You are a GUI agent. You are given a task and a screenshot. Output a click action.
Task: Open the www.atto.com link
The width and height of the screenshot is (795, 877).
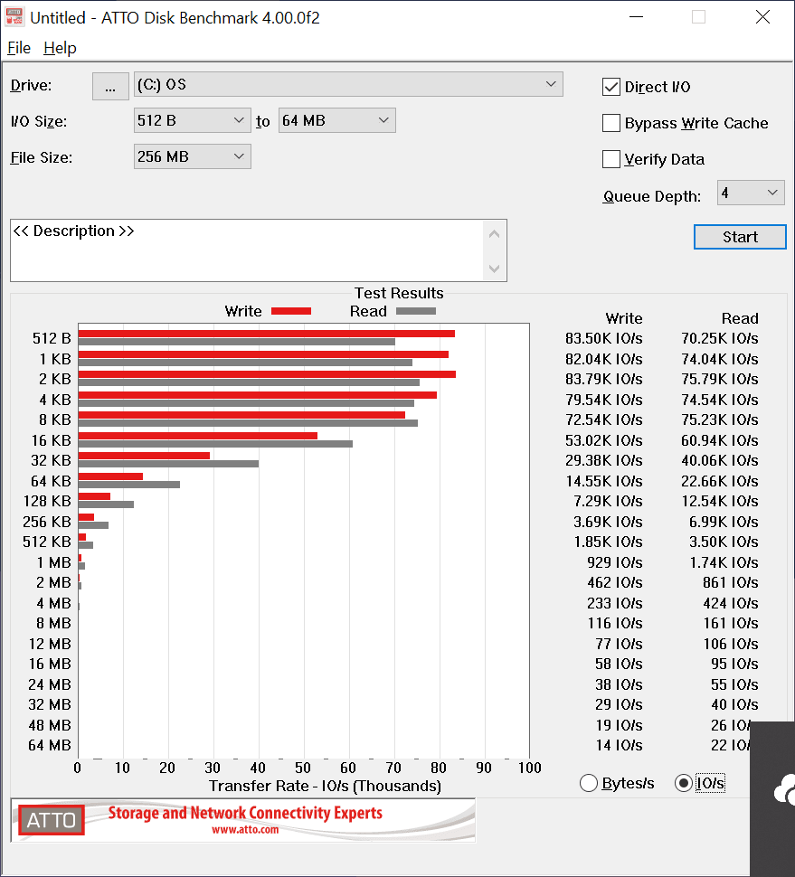click(x=245, y=830)
